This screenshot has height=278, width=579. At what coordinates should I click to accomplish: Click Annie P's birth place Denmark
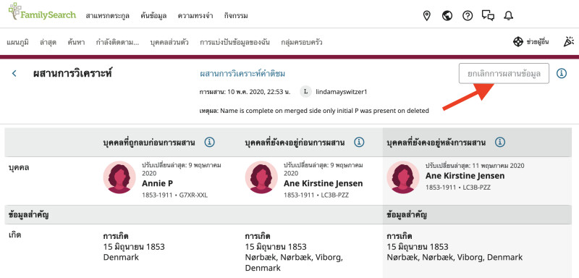pos(121,257)
